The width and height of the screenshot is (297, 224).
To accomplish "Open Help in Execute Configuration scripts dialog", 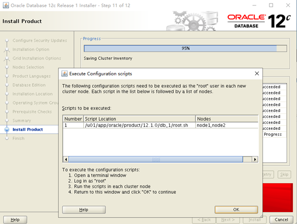I will 84,210.
